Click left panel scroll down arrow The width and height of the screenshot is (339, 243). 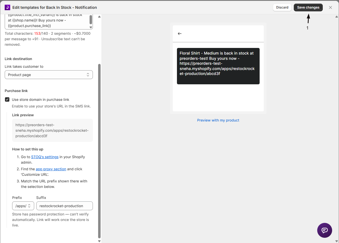tap(99, 241)
